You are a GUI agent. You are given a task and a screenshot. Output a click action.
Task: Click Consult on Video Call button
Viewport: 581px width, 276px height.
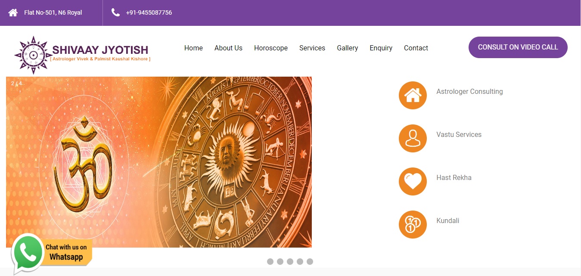(518, 47)
